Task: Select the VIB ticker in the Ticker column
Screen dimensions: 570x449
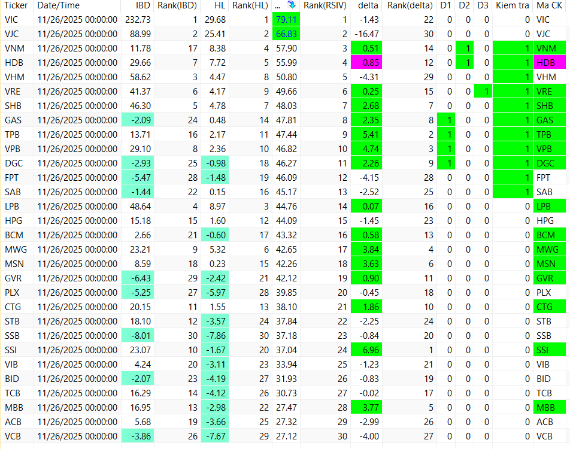Action: (x=11, y=365)
